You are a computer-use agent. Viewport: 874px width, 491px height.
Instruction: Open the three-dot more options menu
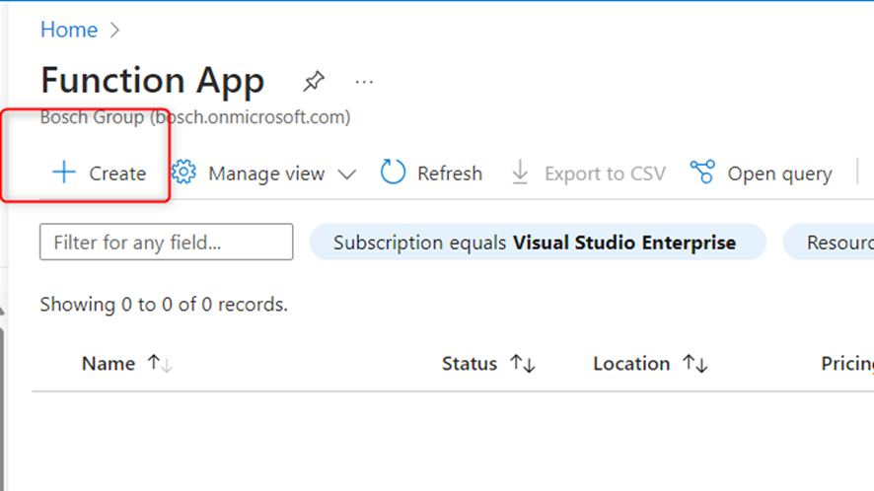click(364, 81)
